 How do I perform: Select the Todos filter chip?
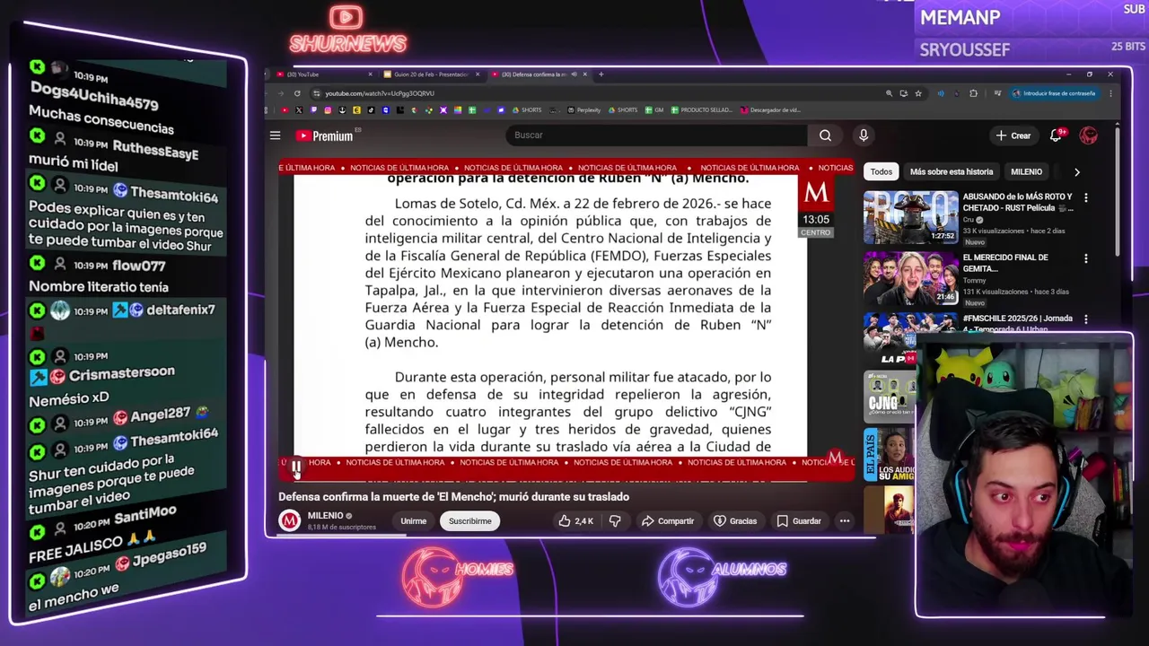pos(881,172)
